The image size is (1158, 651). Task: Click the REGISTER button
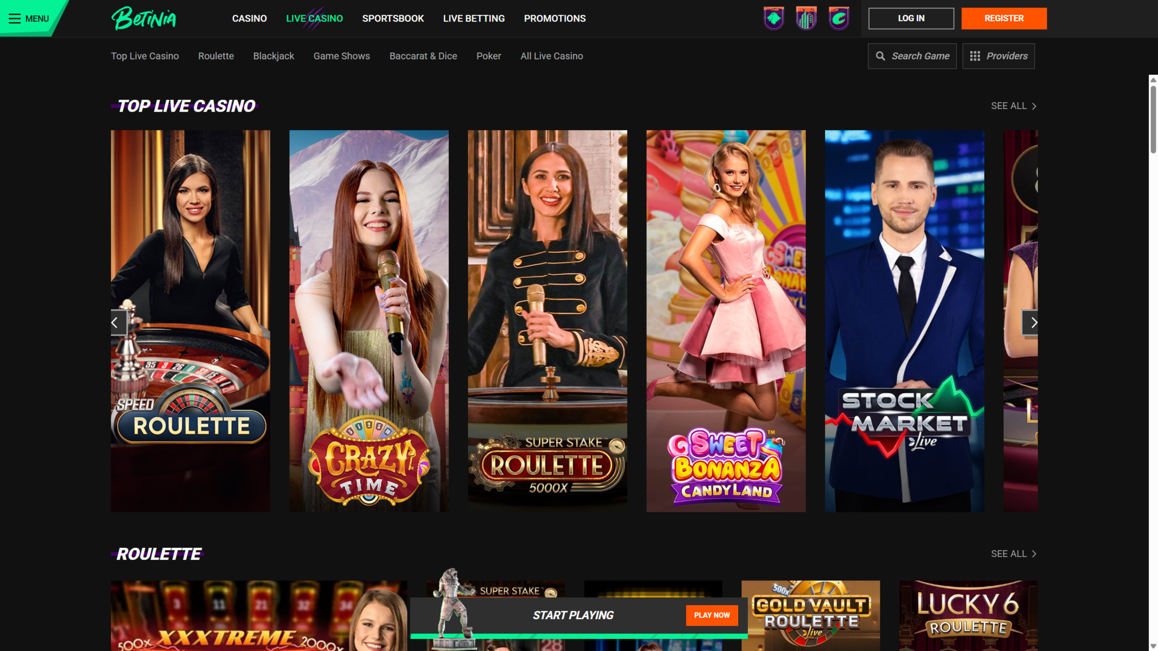coord(1004,18)
